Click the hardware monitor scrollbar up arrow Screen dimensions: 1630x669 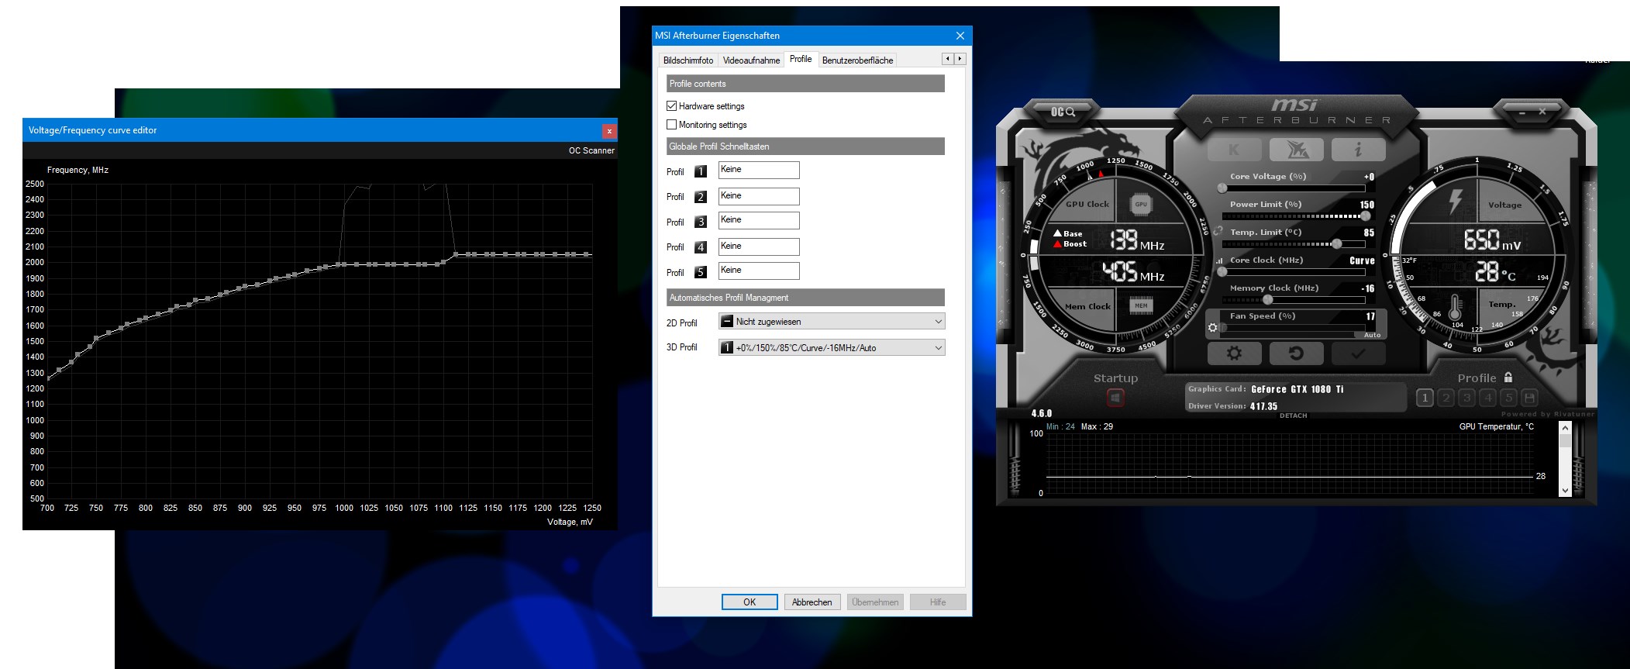point(1565,428)
